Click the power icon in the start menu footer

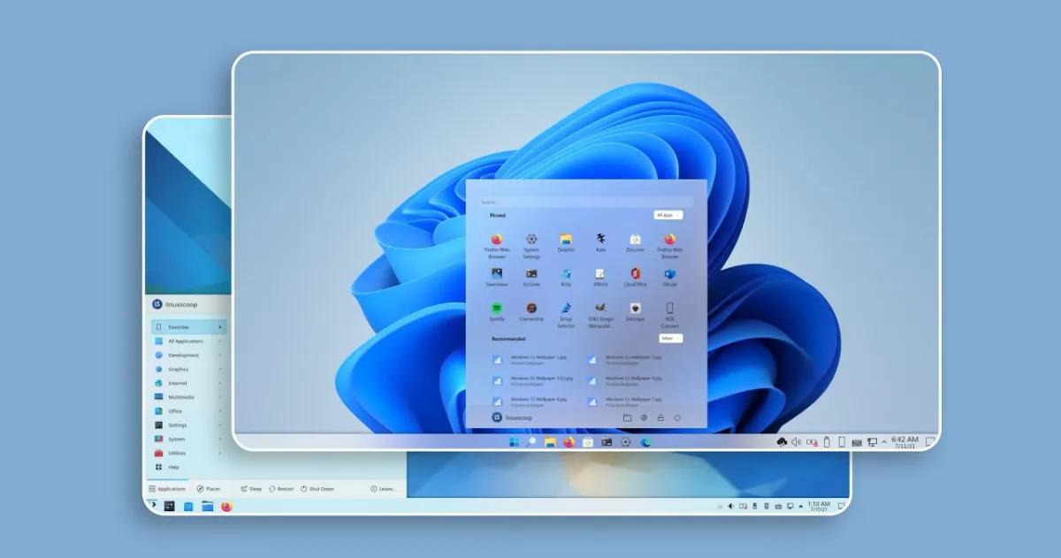pos(677,417)
